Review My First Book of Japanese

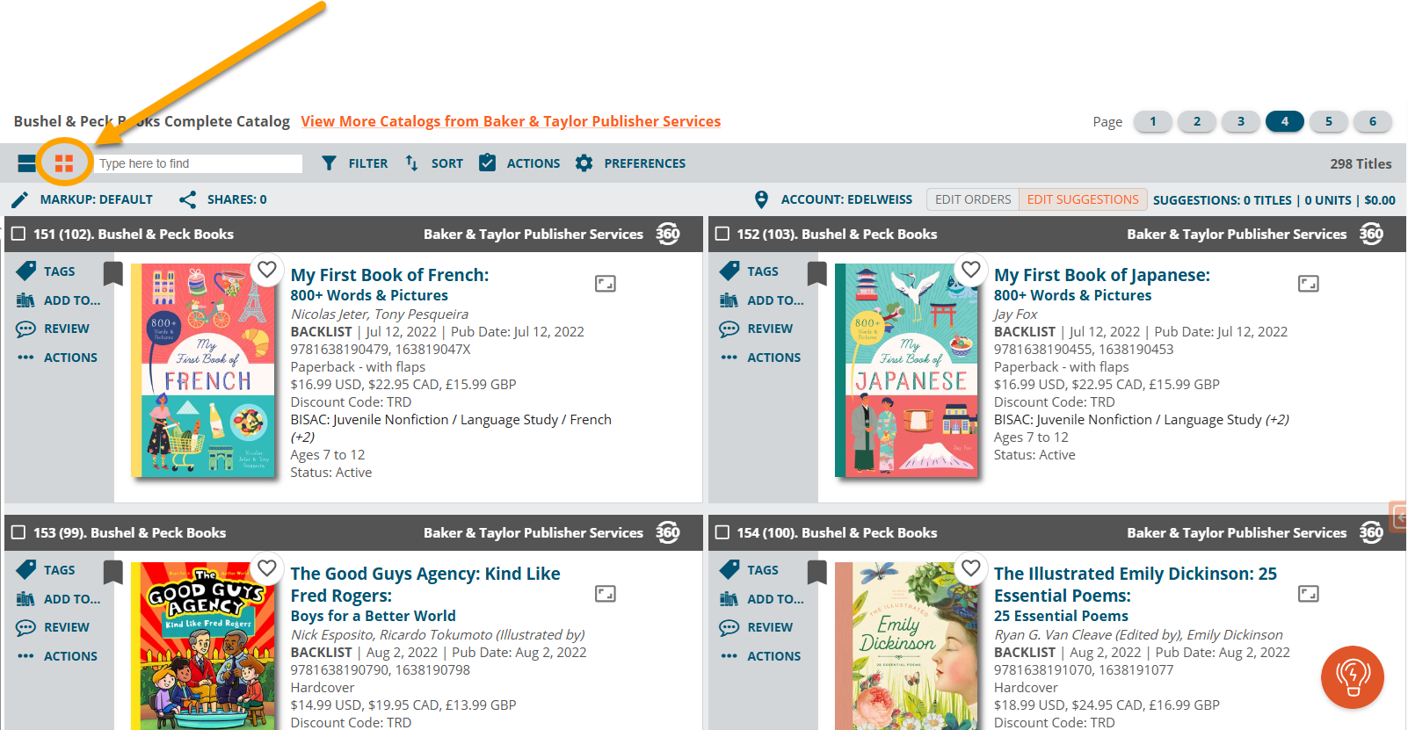click(756, 329)
